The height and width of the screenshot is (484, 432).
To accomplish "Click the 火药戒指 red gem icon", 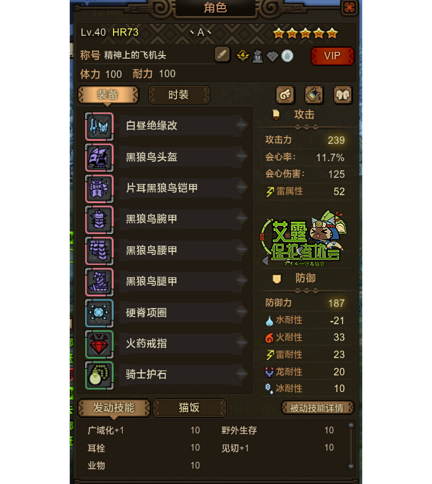I will coord(99,344).
